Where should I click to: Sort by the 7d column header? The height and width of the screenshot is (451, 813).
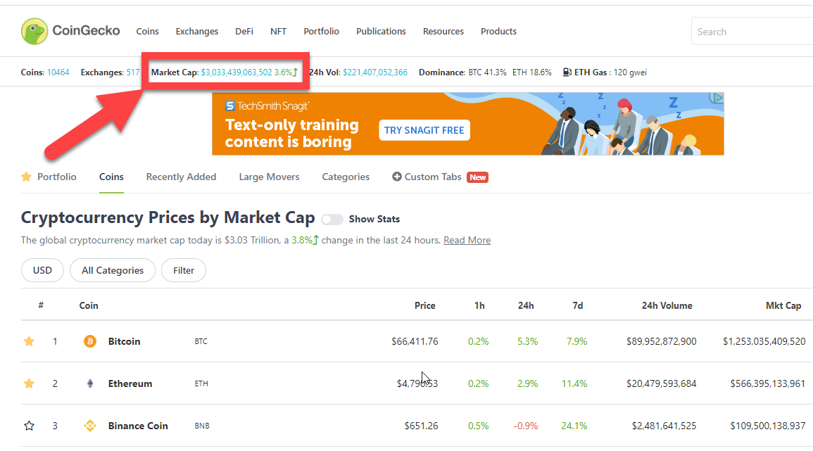(578, 305)
